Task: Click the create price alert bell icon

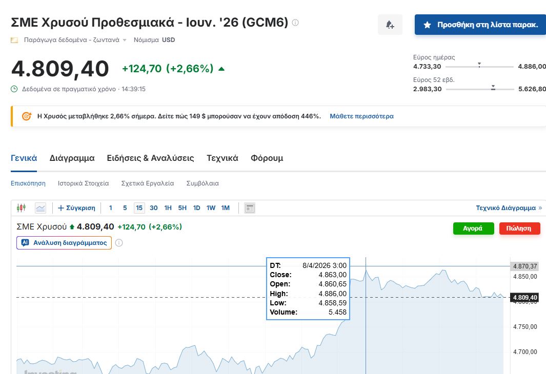Action: 390,25
